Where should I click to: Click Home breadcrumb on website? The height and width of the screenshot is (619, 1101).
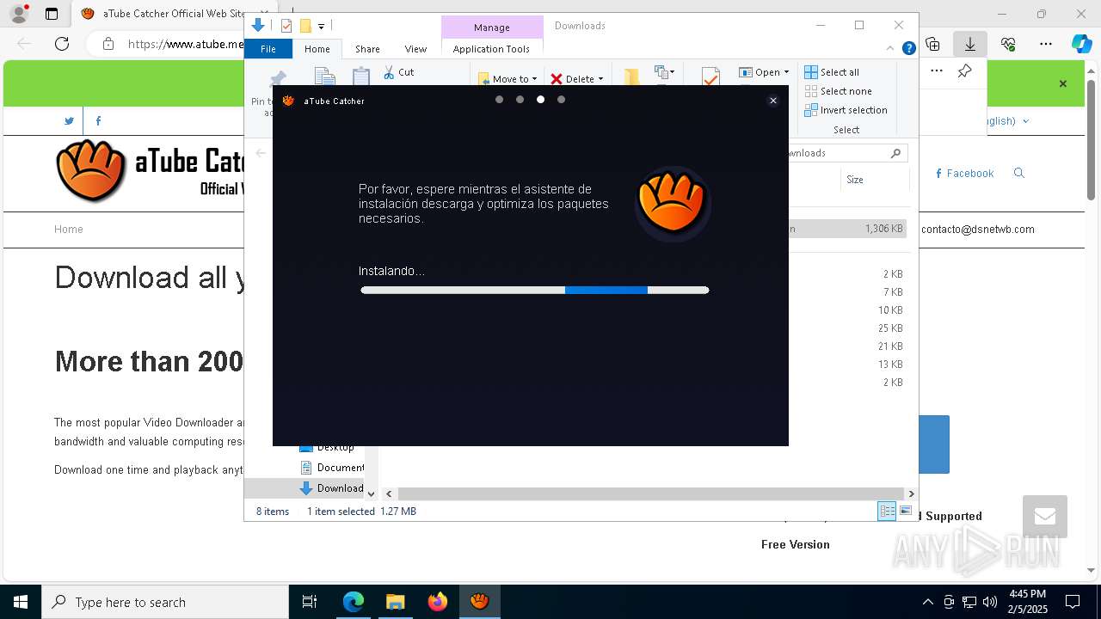coord(69,230)
